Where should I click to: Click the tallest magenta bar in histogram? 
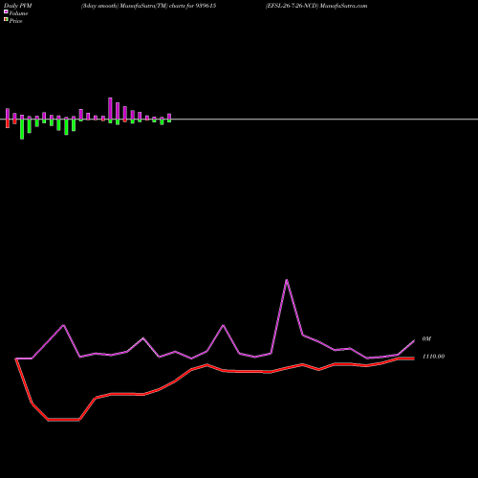(110, 108)
